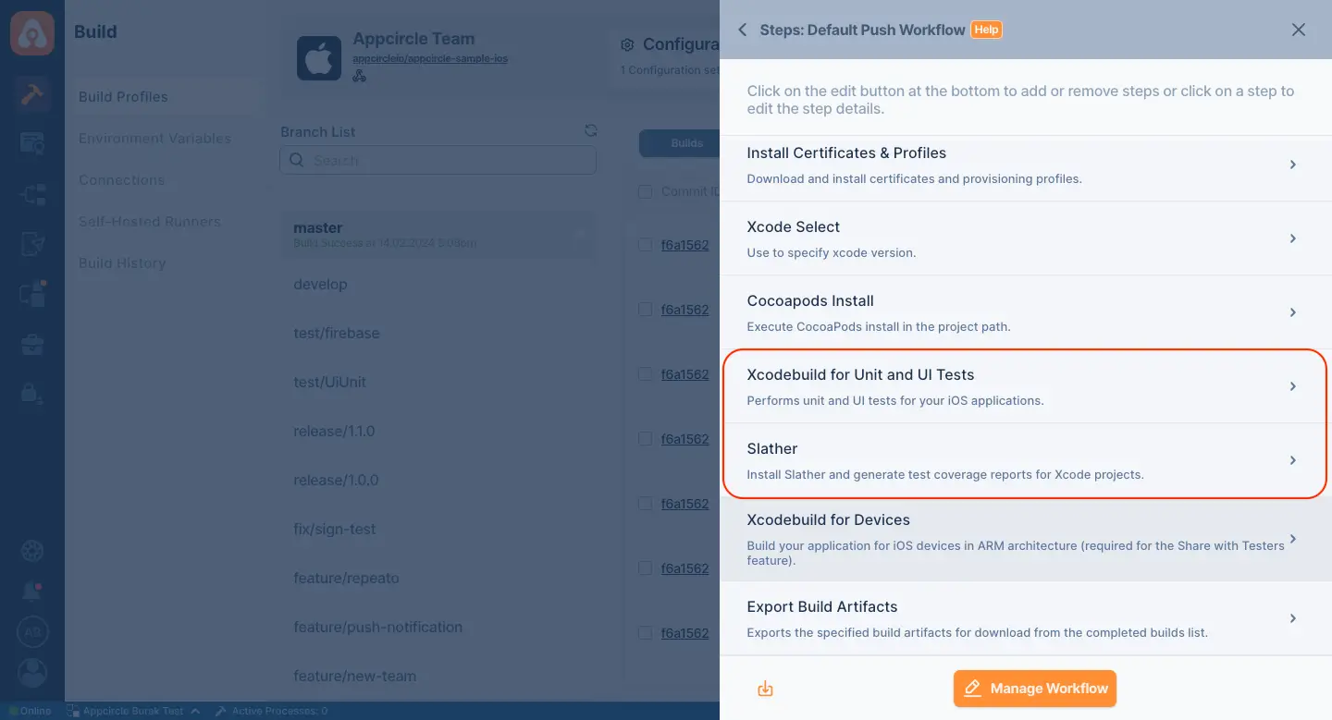Select the feature/push-notification branch

pyautogui.click(x=377, y=627)
